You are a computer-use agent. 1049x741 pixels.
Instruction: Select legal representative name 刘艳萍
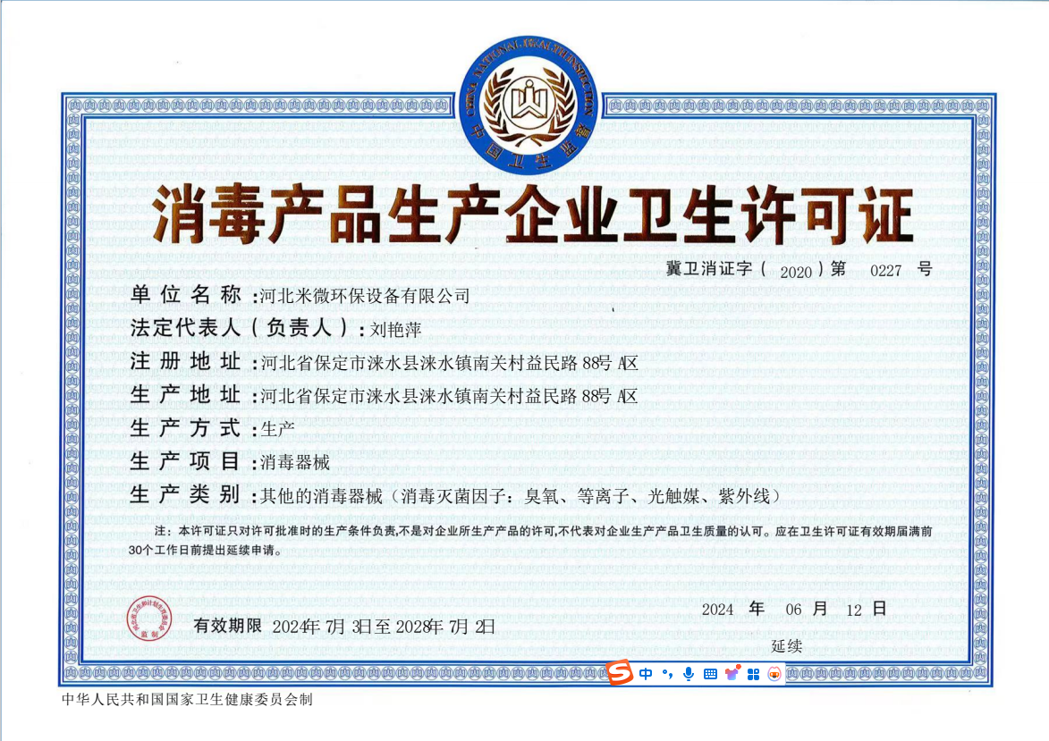pos(395,330)
